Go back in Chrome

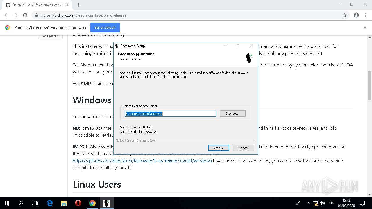pos(6,15)
